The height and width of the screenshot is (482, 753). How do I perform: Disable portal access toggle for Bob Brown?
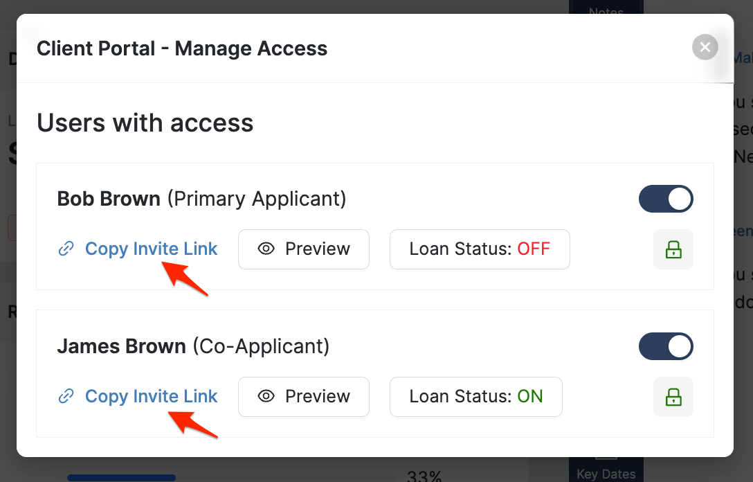click(x=666, y=199)
